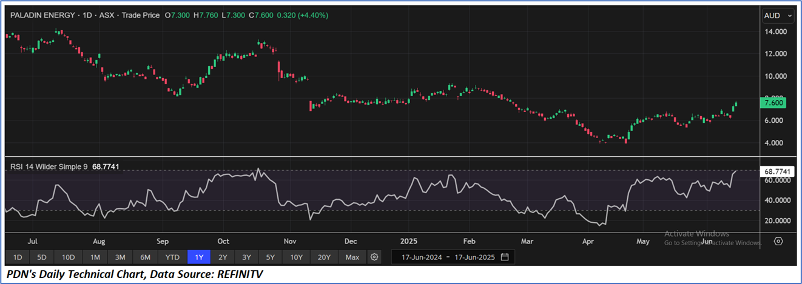
Task: Select the 5Y time range
Action: click(x=272, y=257)
